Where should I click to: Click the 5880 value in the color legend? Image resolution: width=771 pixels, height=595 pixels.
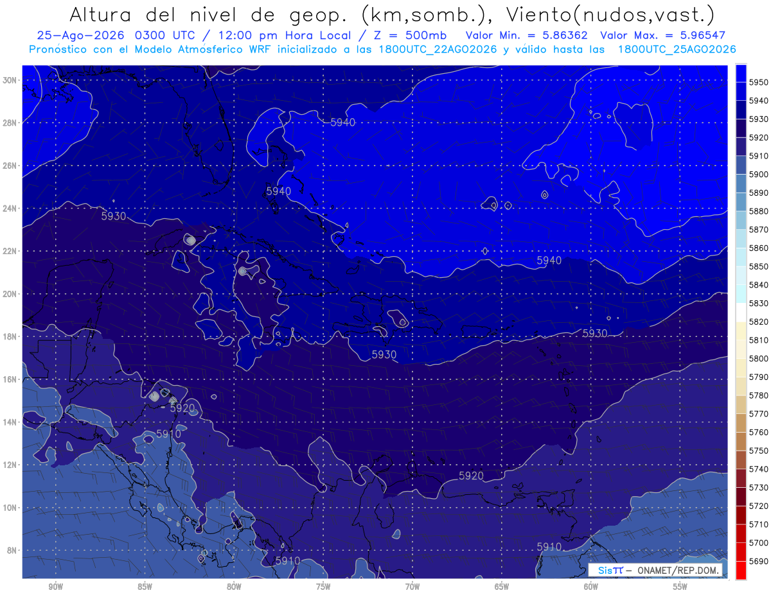[759, 211]
